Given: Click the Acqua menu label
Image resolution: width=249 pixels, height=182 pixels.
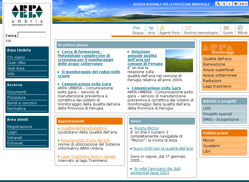Looking at the screenshot, I should click(x=138, y=33).
